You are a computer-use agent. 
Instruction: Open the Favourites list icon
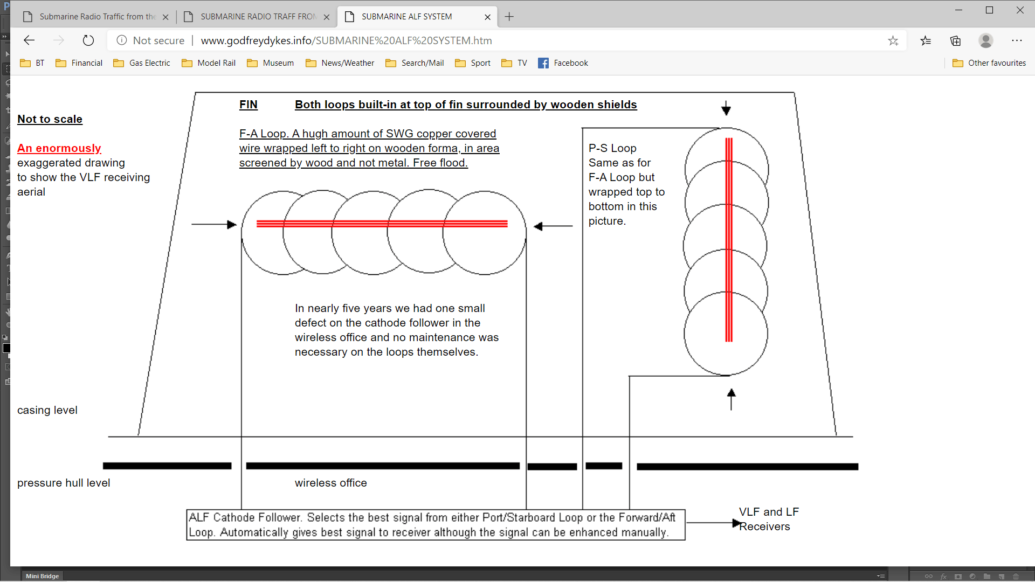click(x=926, y=40)
